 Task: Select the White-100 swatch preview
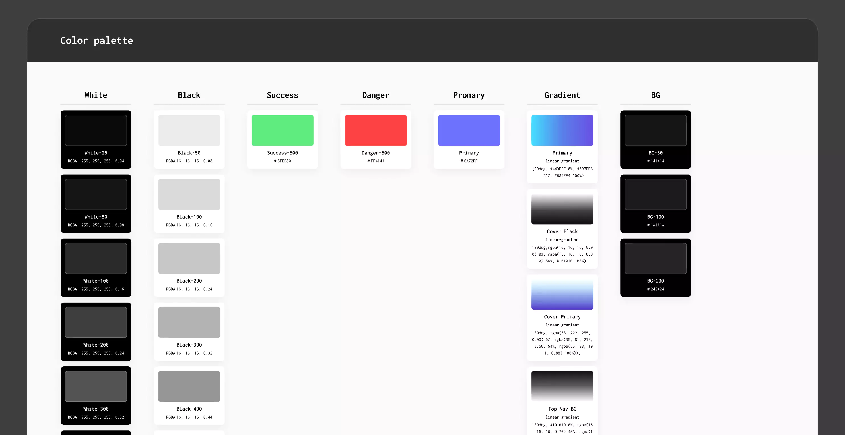96,258
